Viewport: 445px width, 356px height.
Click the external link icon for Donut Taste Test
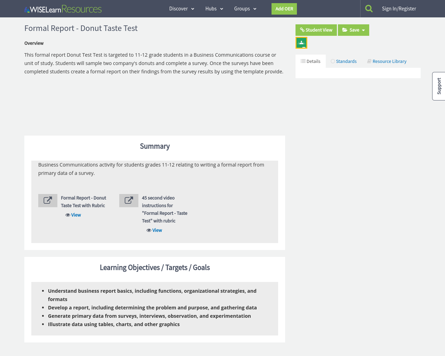tap(48, 201)
